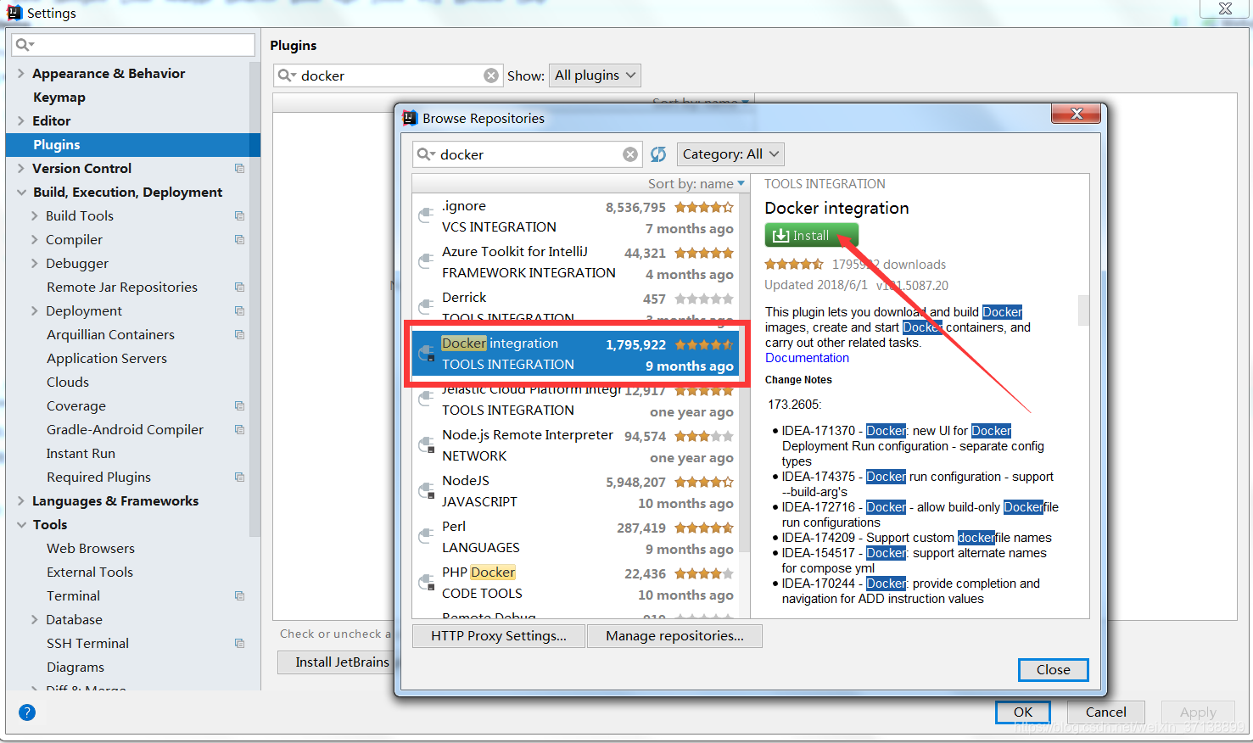
Task: Open the Documentation link
Action: point(807,358)
